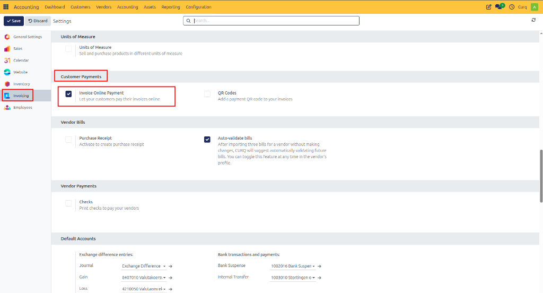The height and width of the screenshot is (293, 543).
Task: Enable the QR Codes checkbox
Action: coord(207,94)
